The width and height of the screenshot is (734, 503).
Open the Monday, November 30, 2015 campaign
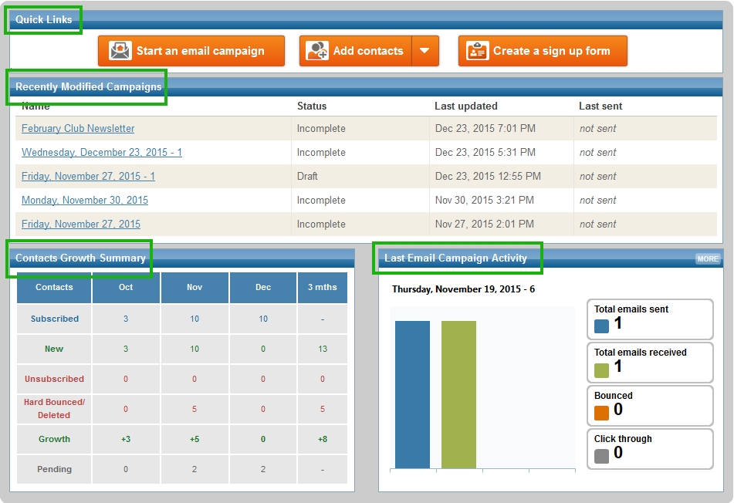85,201
